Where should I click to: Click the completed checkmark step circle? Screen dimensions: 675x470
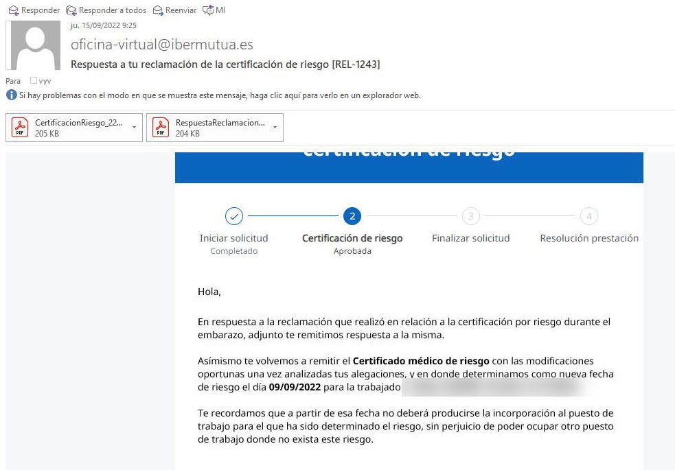[x=234, y=216]
